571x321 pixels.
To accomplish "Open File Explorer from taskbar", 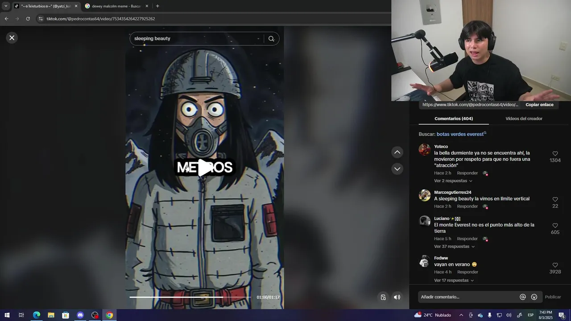I will (x=51, y=315).
